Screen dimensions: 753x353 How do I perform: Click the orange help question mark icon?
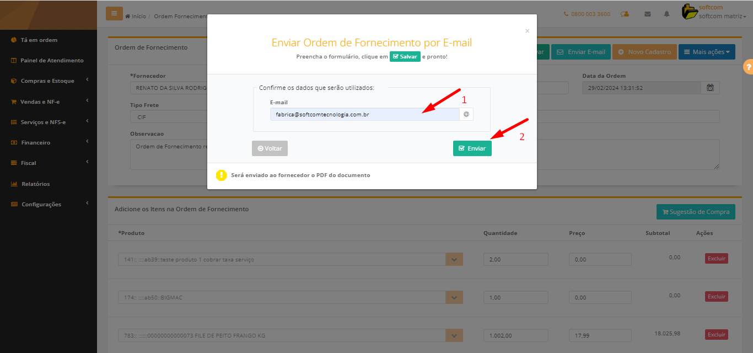(x=748, y=67)
